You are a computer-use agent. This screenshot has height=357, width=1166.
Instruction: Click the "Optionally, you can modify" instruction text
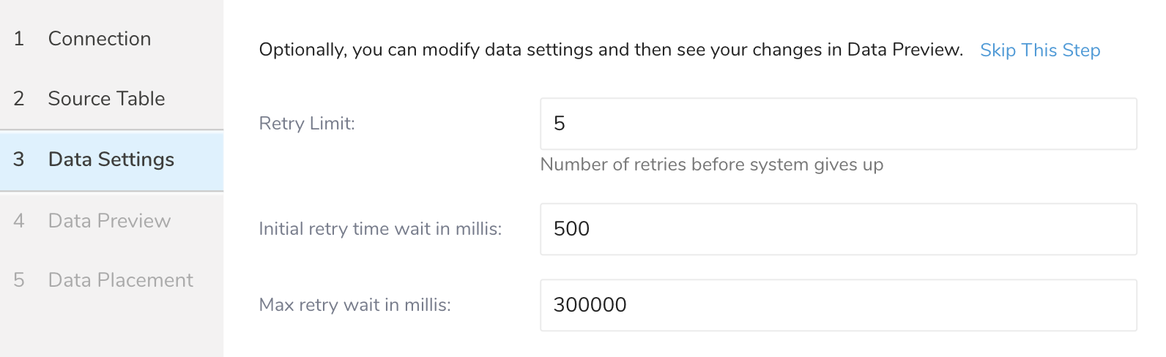tap(611, 50)
